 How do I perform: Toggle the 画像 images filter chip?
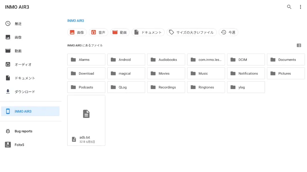point(77,32)
